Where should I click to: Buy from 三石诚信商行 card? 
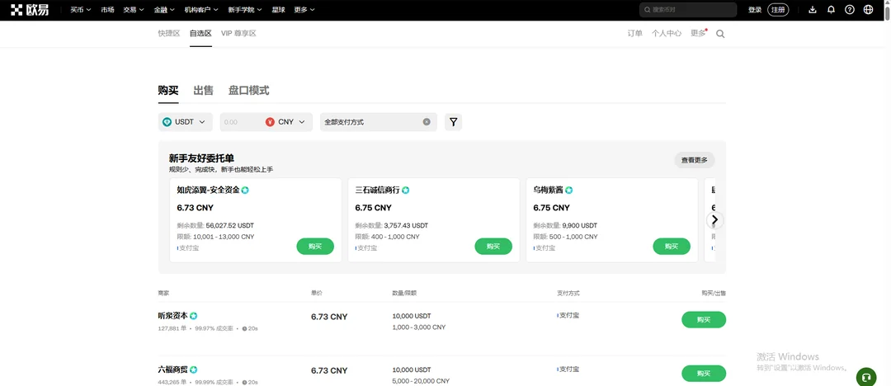(493, 246)
